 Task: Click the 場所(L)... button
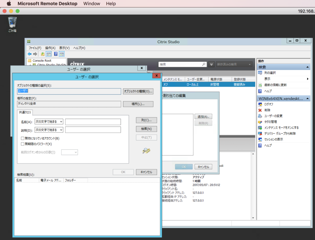138,104
